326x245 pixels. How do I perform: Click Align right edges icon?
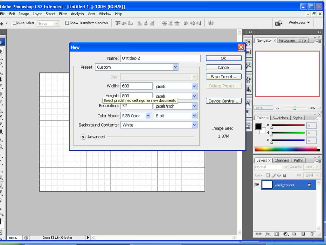[x=152, y=23]
